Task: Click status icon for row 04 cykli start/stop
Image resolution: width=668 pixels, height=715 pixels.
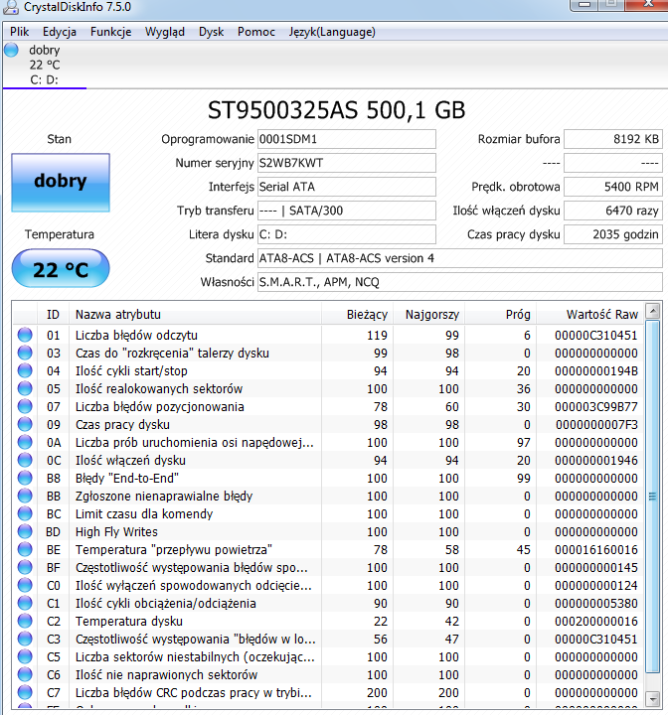Action: click(x=25, y=370)
